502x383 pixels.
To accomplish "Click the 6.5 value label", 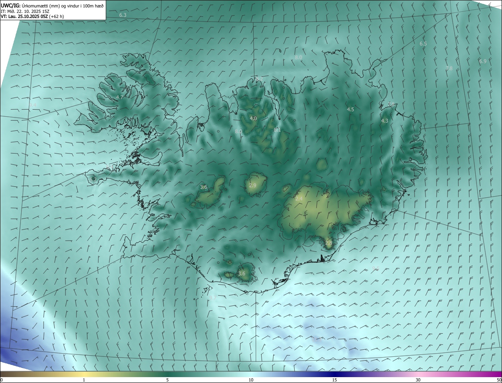I will pyautogui.click(x=423, y=43).
